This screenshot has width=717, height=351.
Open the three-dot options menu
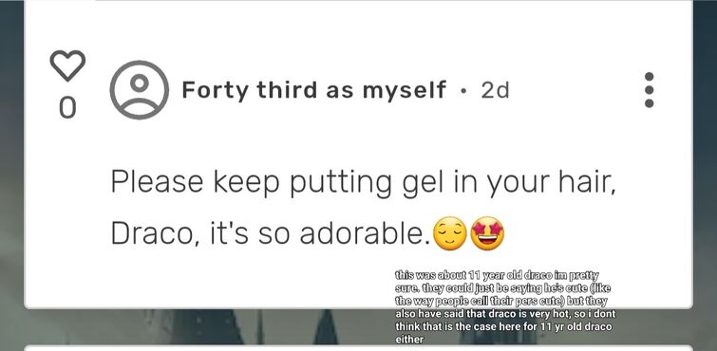(649, 90)
